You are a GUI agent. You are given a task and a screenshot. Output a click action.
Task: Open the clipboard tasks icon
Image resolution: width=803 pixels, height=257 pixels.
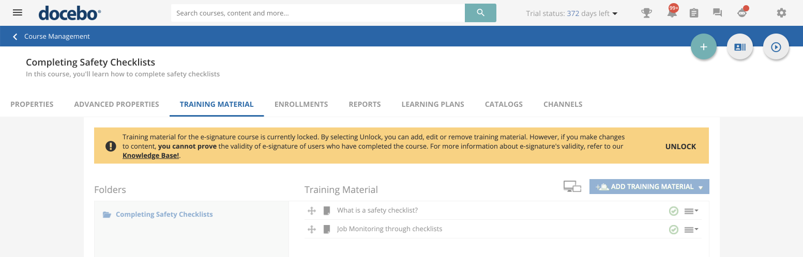coord(694,13)
